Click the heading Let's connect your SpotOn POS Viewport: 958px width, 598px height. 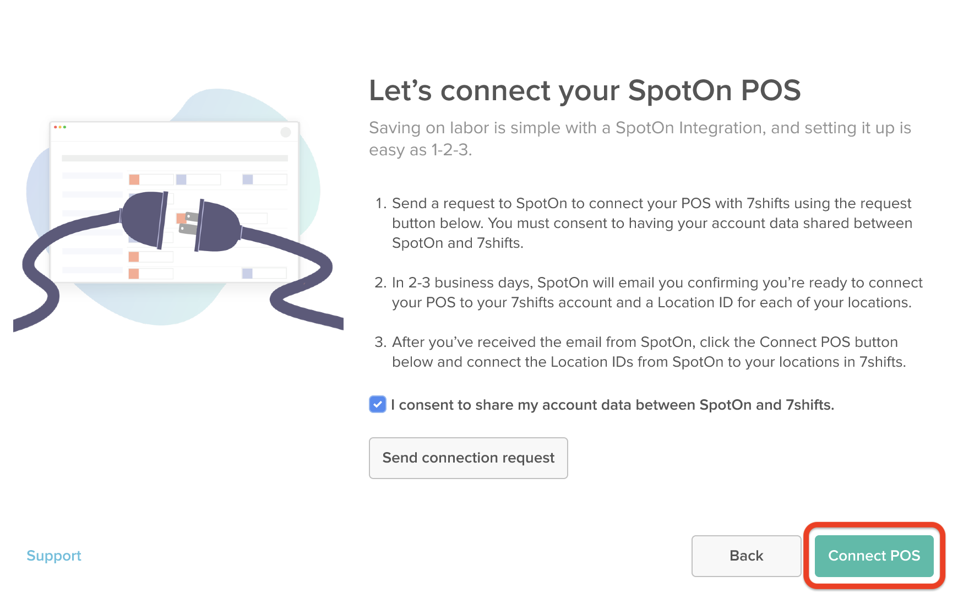(585, 91)
